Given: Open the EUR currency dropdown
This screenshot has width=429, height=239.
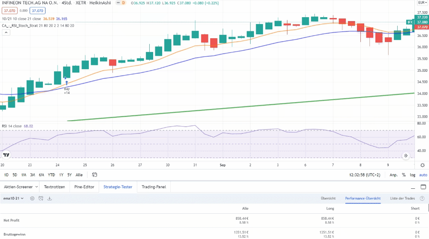Looking at the screenshot, I should (x=423, y=3).
